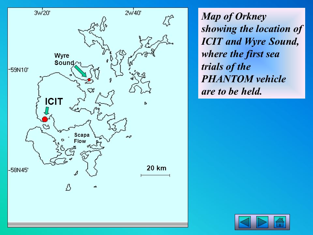Click the small red Wyre Sound marker
The image size is (313, 235).
89,80
